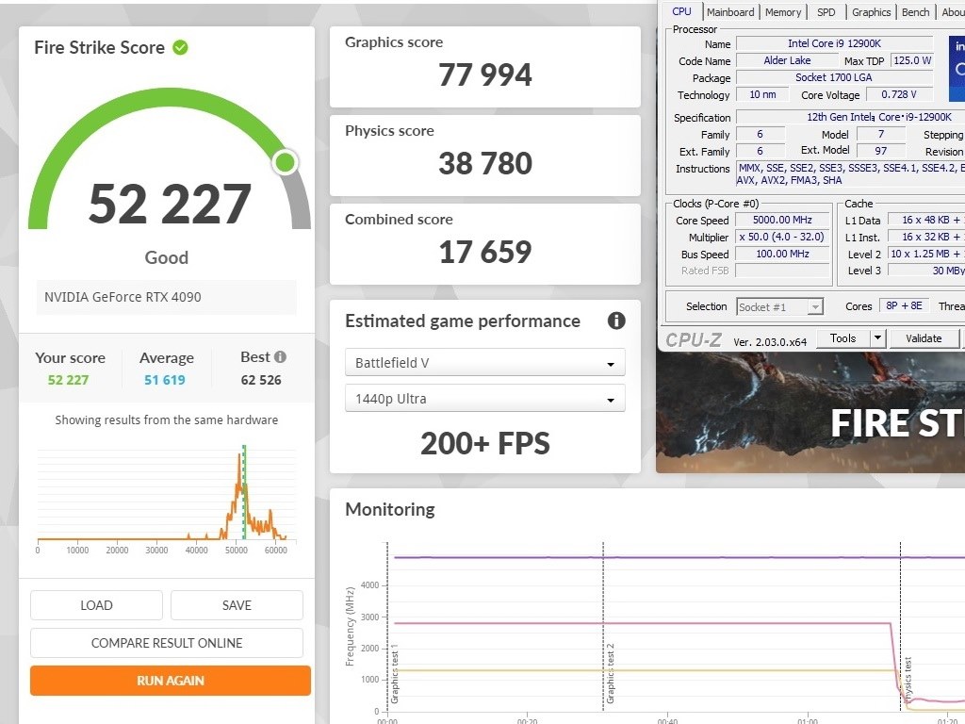The width and height of the screenshot is (965, 724).
Task: Click the Alder Lake code name field
Action: coord(787,60)
